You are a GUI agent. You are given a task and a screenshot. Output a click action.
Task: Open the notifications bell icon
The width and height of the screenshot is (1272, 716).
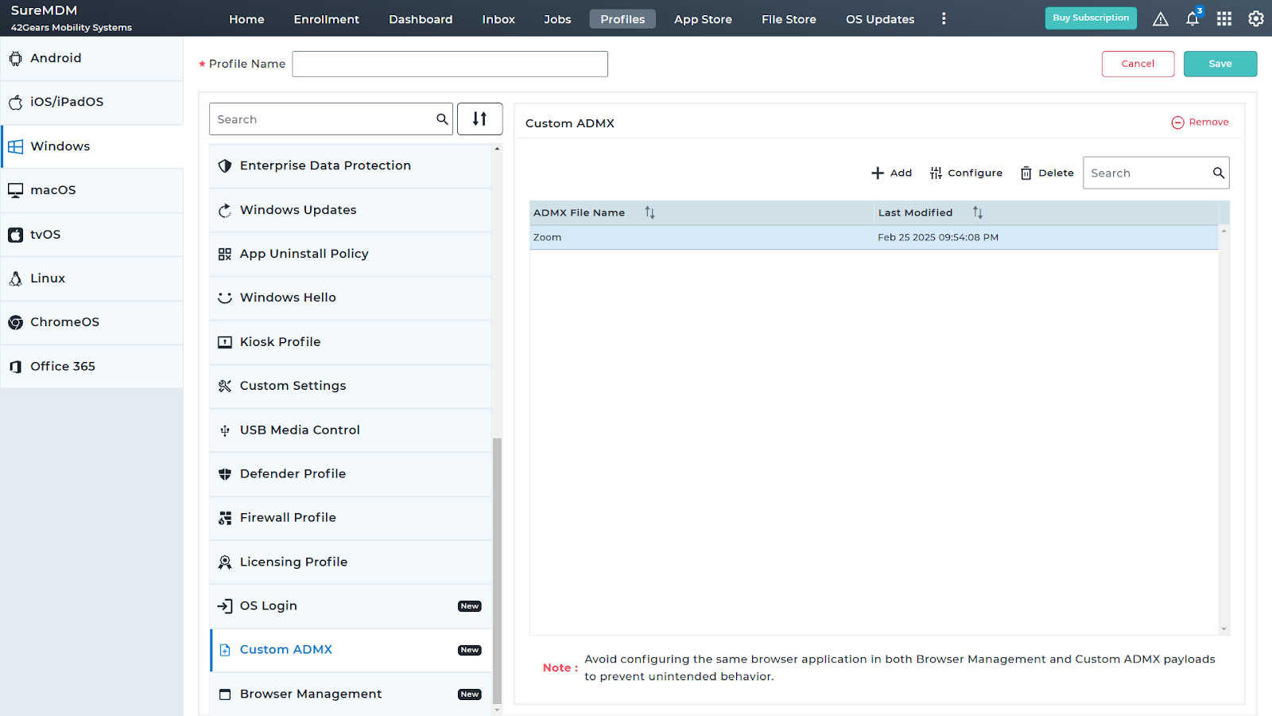[1192, 19]
